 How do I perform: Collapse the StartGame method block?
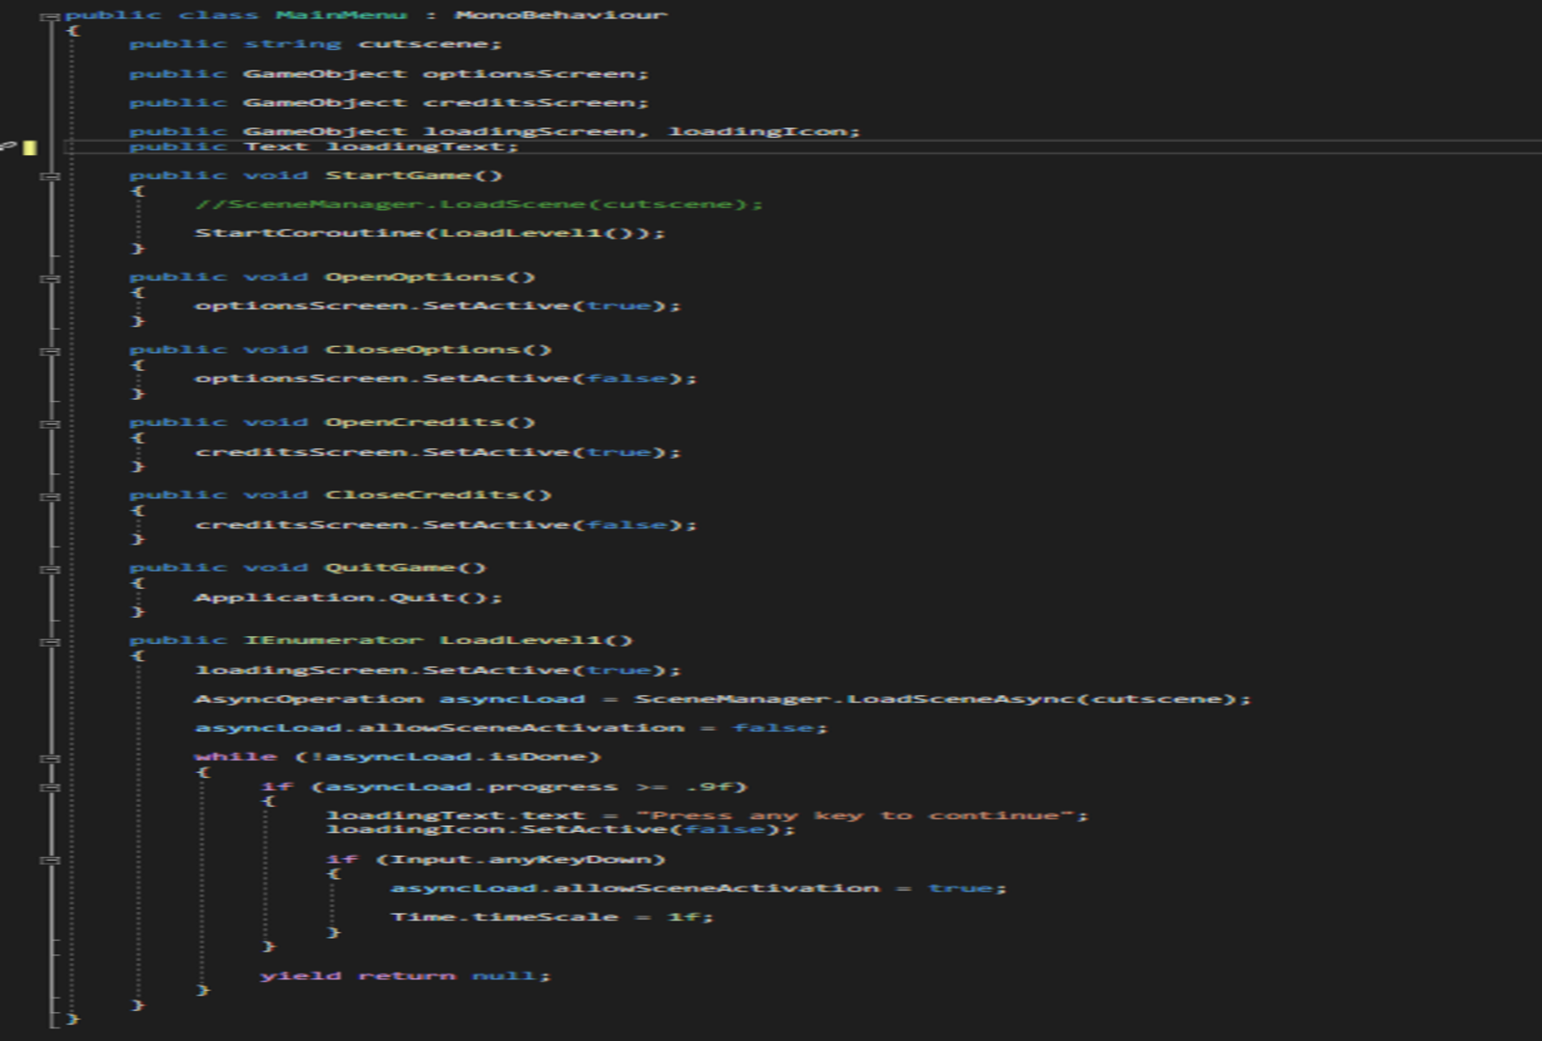(x=52, y=176)
